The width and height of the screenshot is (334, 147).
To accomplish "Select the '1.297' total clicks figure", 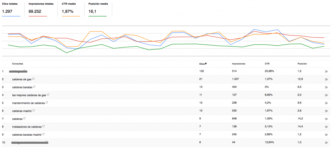I will pos(7,11).
